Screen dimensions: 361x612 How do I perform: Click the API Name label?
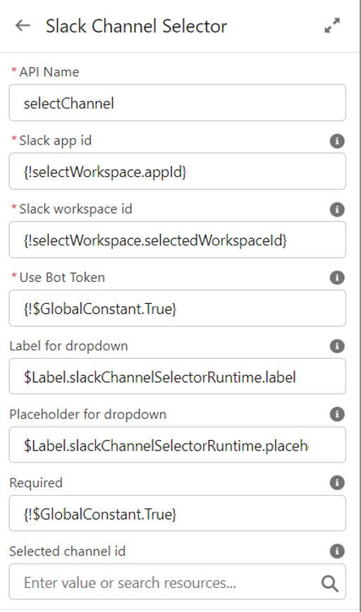(49, 72)
